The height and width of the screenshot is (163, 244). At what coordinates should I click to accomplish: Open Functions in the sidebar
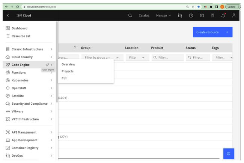click(19, 73)
